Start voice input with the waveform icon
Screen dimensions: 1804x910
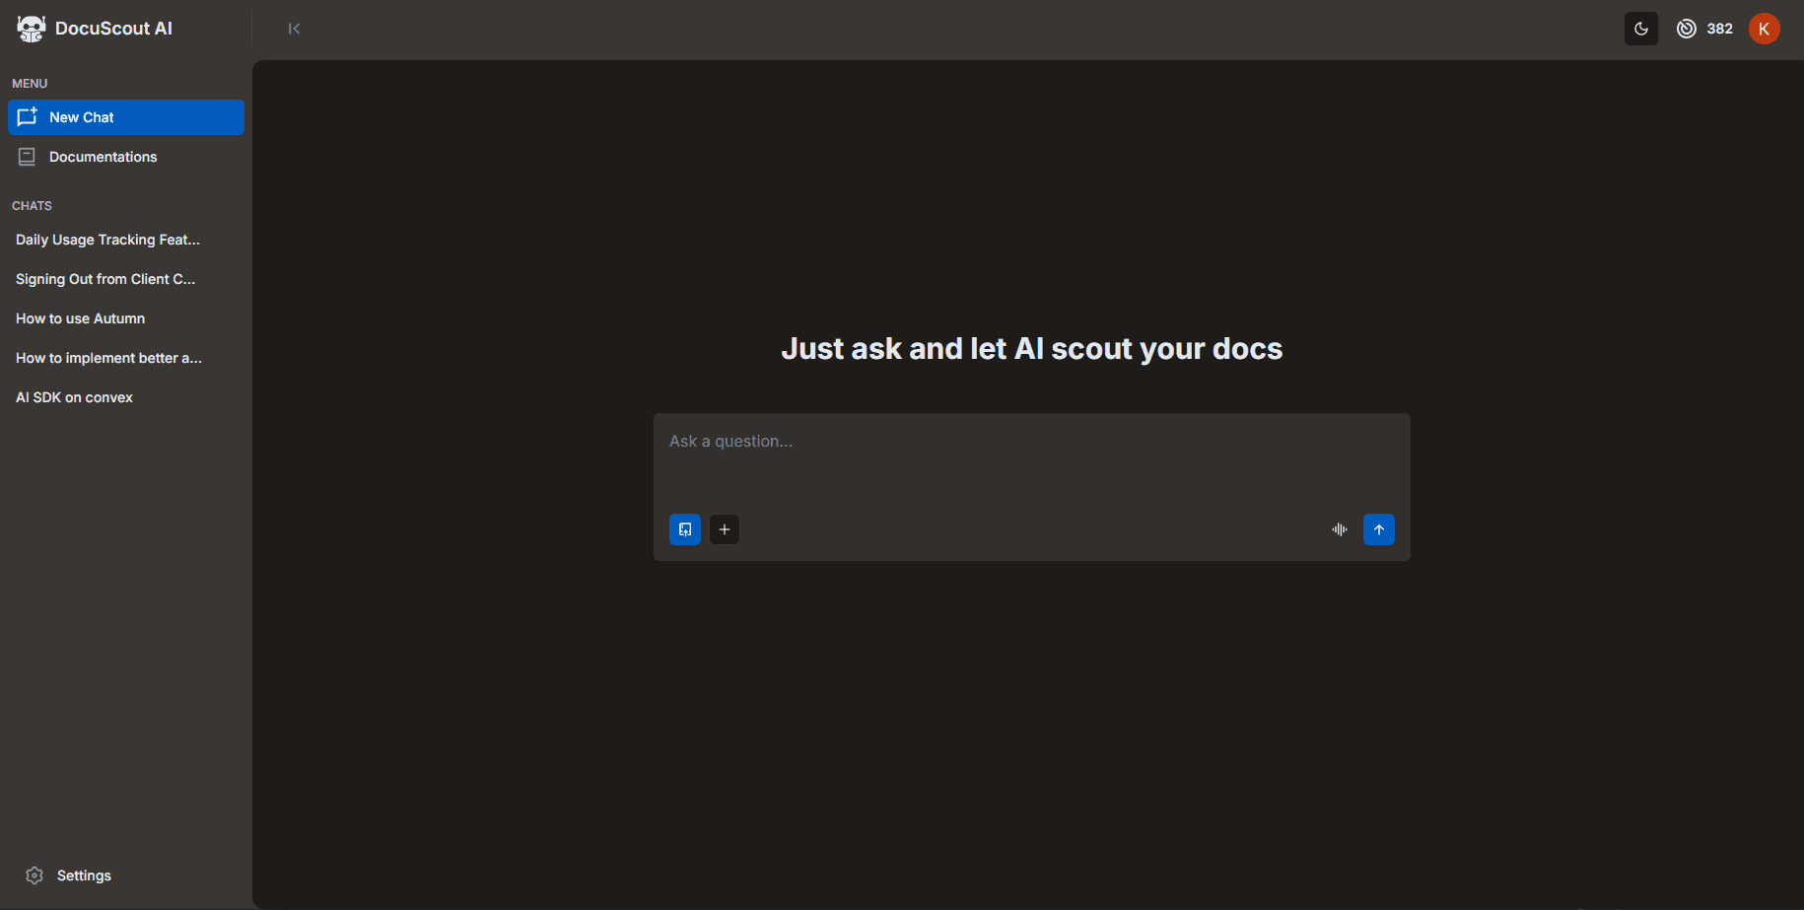pyautogui.click(x=1339, y=529)
